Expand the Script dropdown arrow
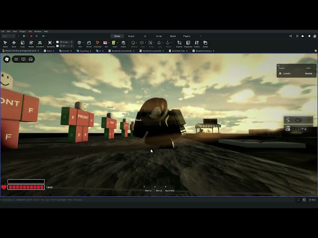The width and height of the screenshot is (318, 238). [117, 43]
